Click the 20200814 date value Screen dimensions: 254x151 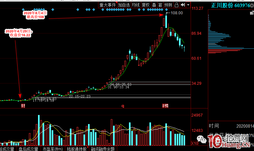[x=245, y=126]
